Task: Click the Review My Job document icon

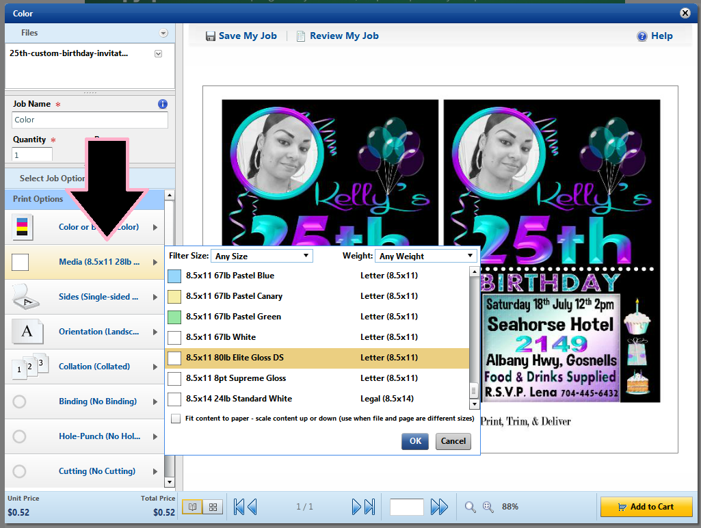Action: (x=300, y=36)
